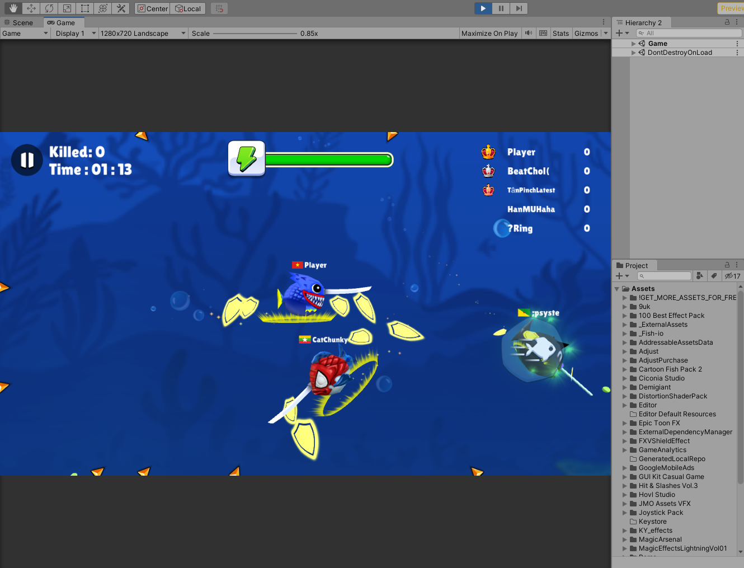Open Game scene options menu
The height and width of the screenshot is (568, 744).
(x=737, y=44)
